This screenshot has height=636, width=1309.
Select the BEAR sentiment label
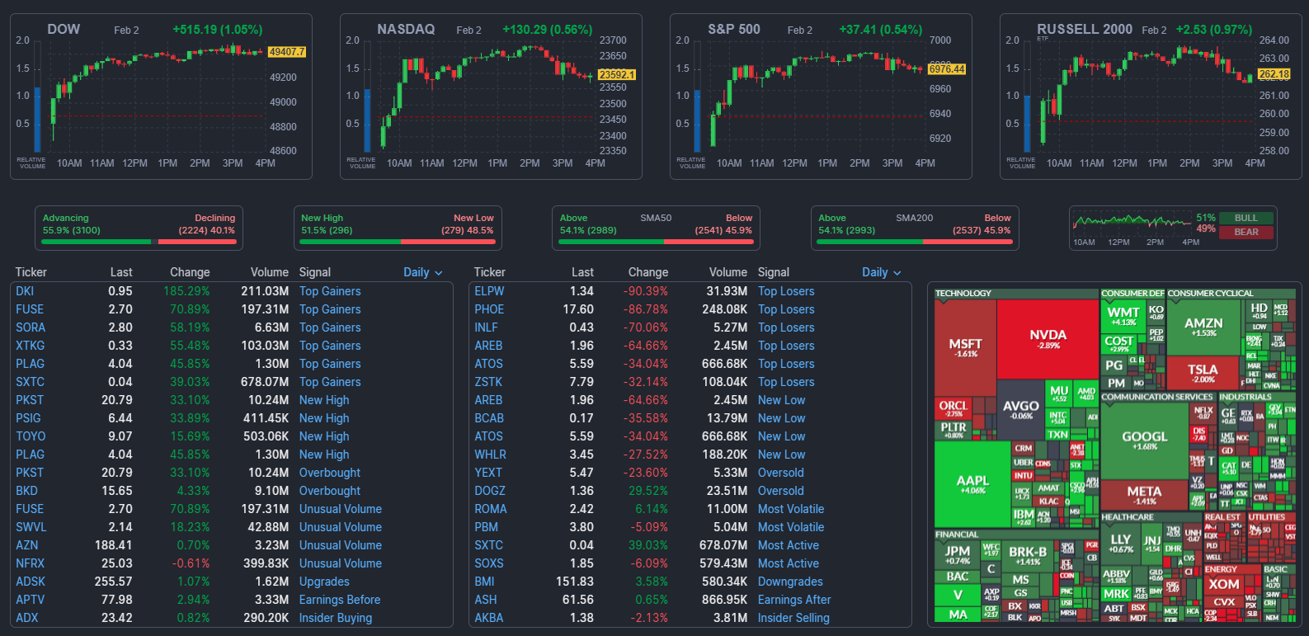1246,233
